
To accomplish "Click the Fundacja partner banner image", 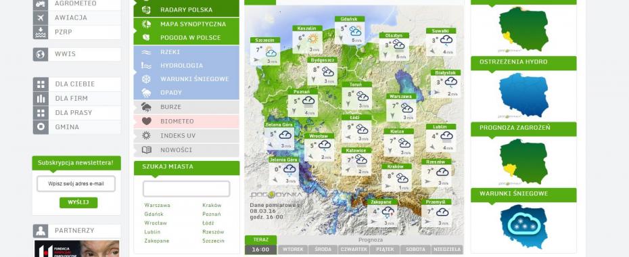I will point(76,249).
